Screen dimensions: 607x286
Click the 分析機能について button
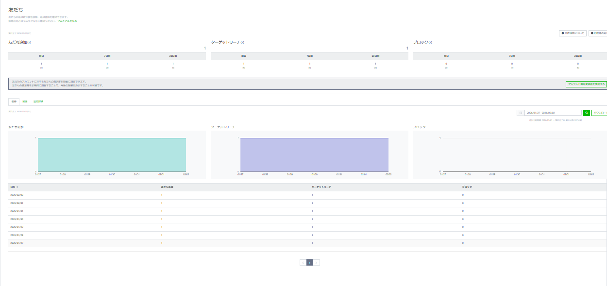[x=573, y=34]
